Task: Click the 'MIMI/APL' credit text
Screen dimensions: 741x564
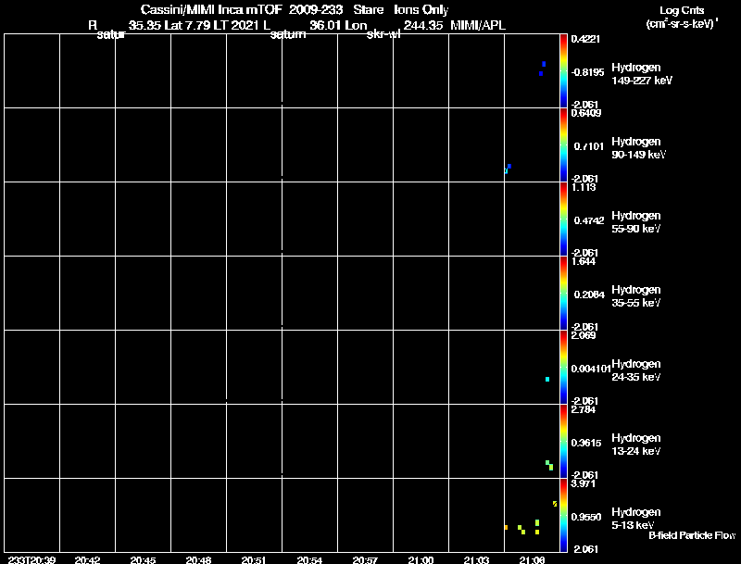Action: click(x=478, y=25)
